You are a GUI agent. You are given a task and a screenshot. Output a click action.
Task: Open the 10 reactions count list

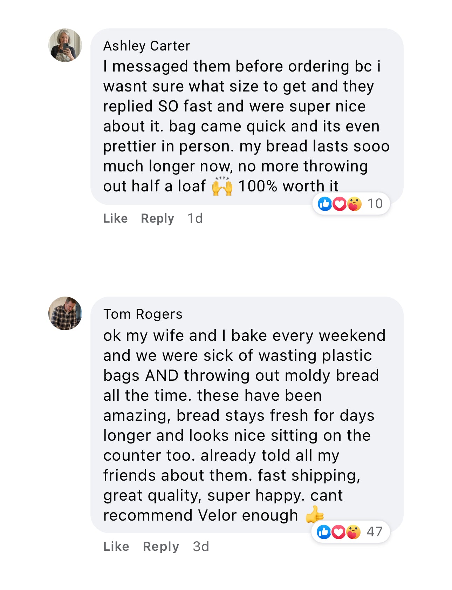(375, 204)
